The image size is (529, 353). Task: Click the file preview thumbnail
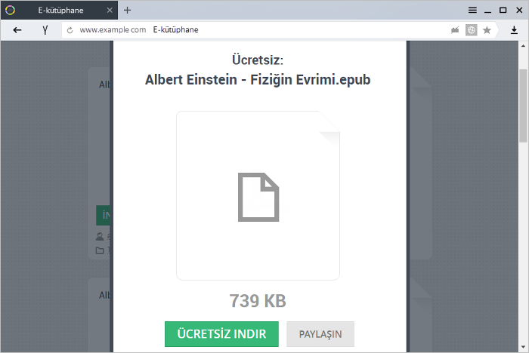click(x=258, y=195)
